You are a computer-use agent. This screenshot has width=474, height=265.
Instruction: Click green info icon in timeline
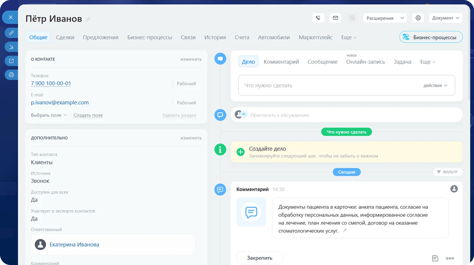click(220, 150)
